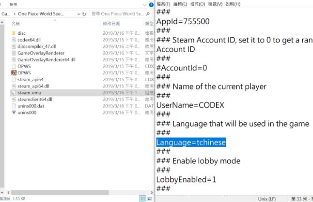Click the steamclient64.dll date cell
This screenshot has width=313, height=202.
(x=122, y=99)
